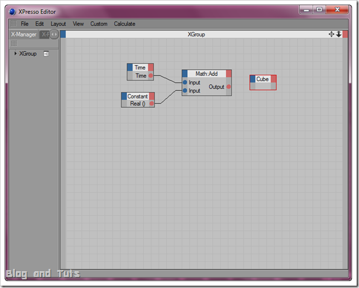Open the File menu
The width and height of the screenshot is (359, 288).
click(x=25, y=24)
